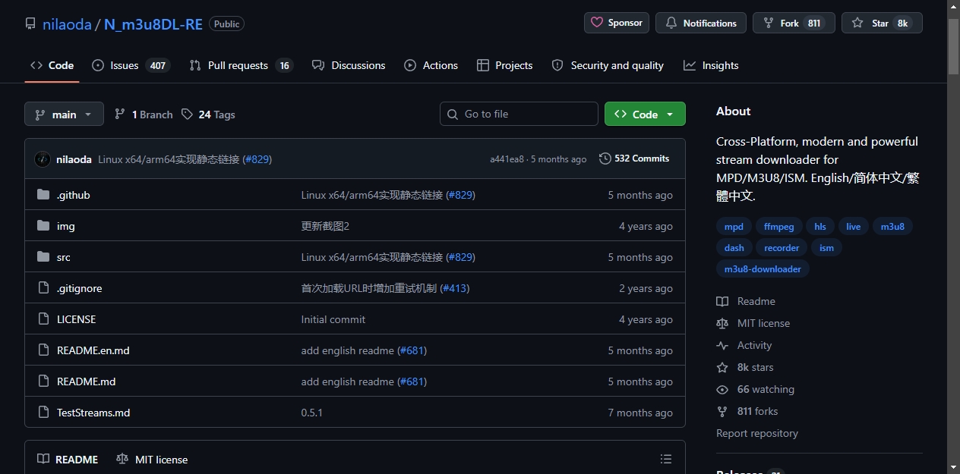Click the mpd topic tag
The image size is (960, 474).
(x=734, y=227)
